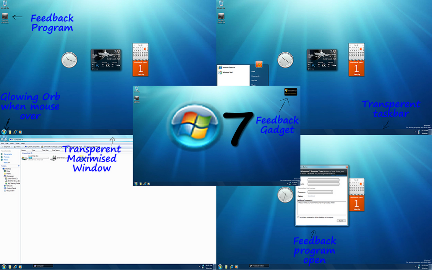Open File menu in Computer window

pyautogui.click(x=2, y=144)
